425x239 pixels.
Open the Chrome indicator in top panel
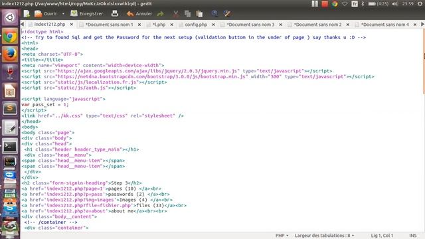click(335, 4)
